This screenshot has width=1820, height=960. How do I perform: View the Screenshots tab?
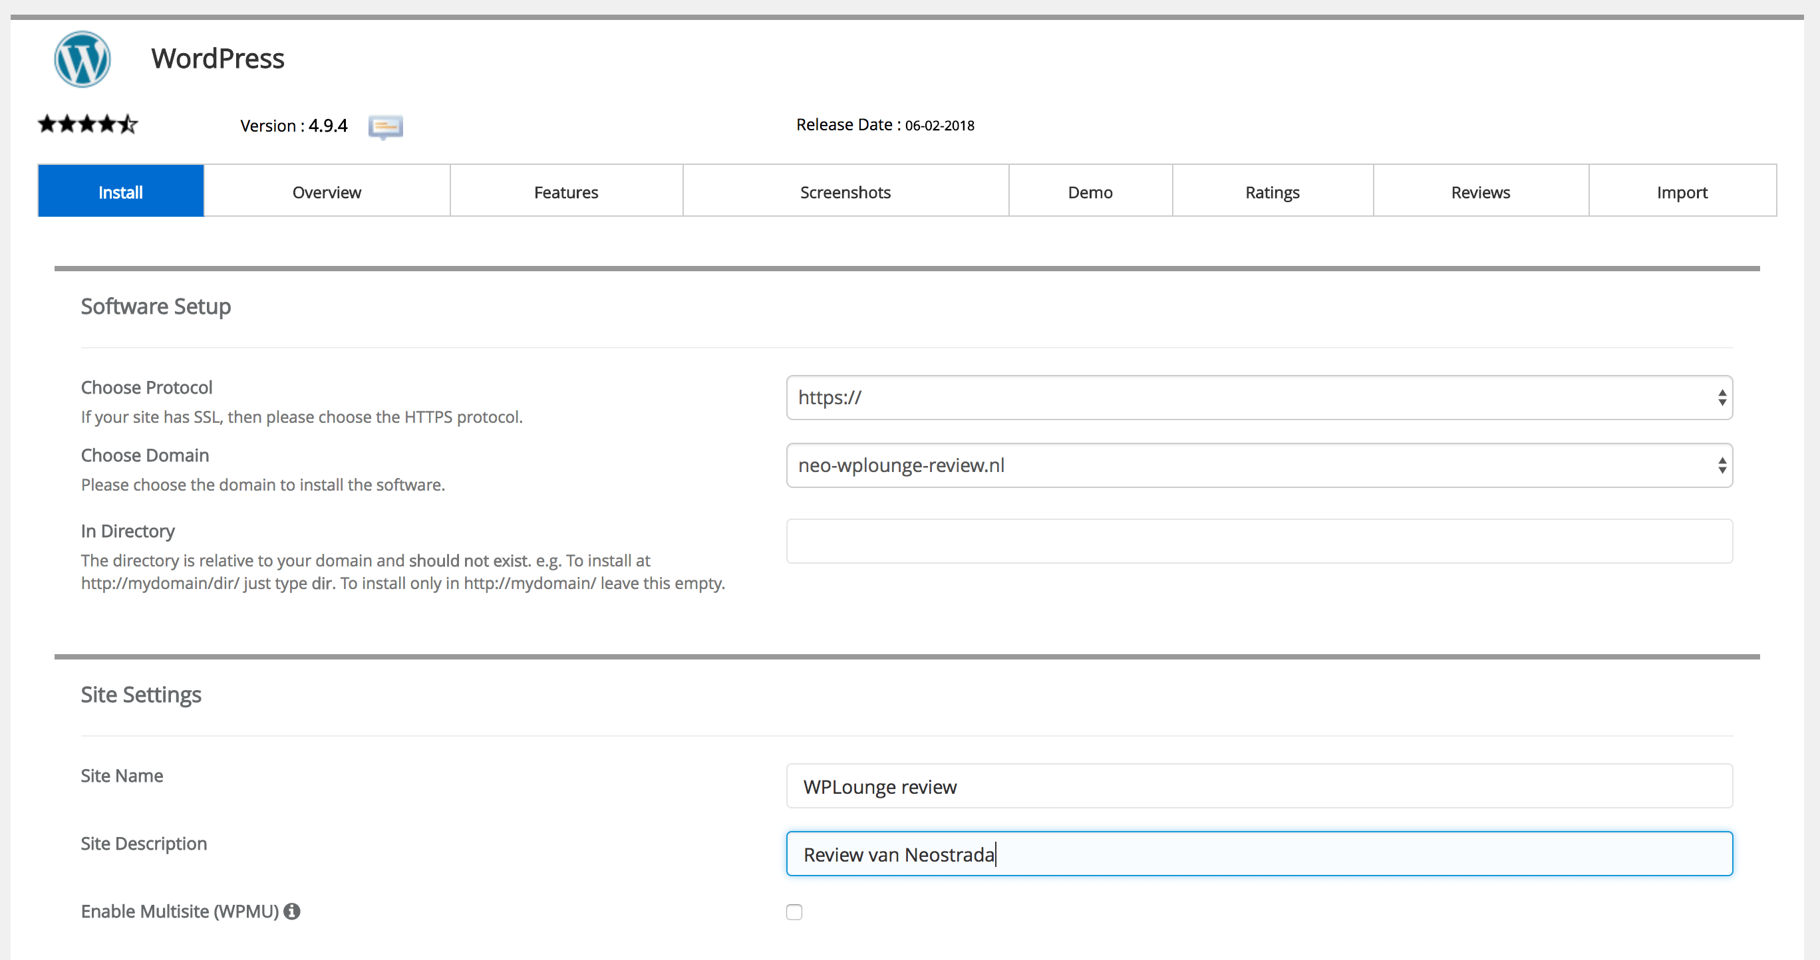(845, 191)
